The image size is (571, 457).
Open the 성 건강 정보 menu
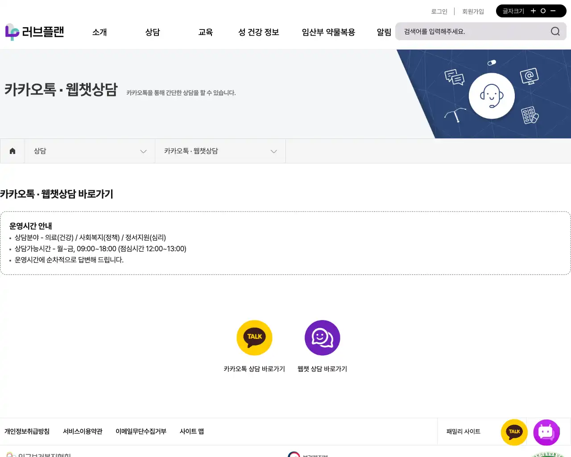pyautogui.click(x=258, y=32)
